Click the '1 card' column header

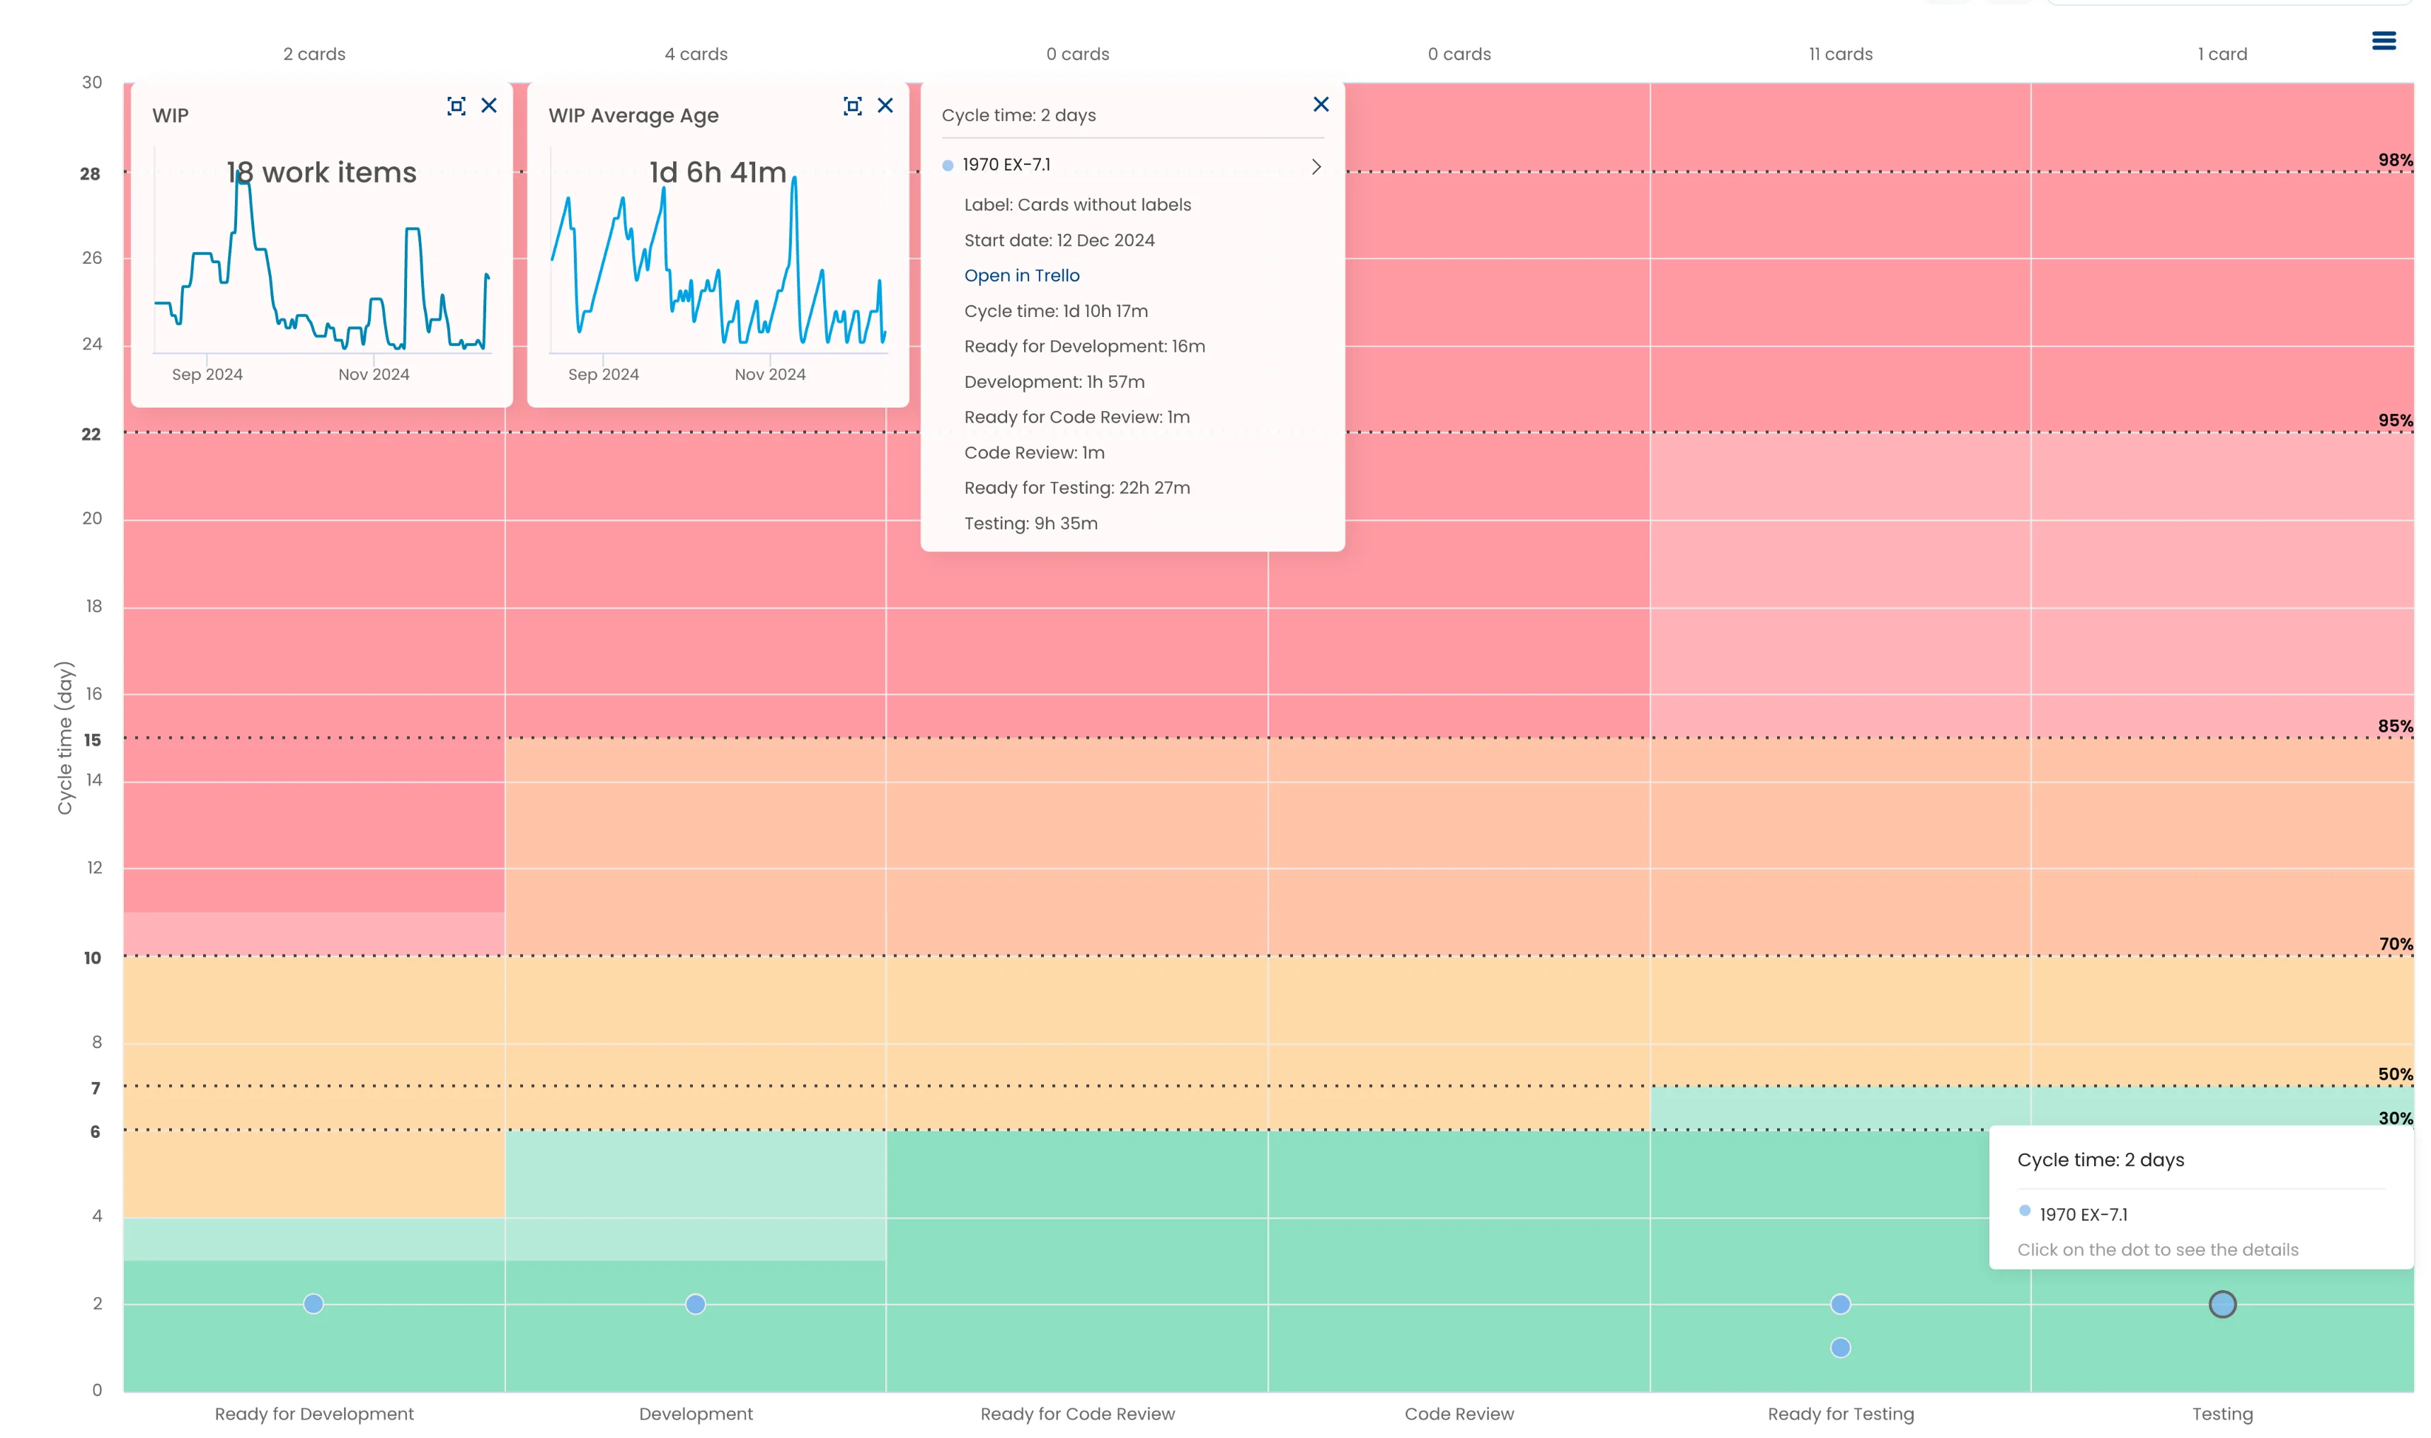(2222, 54)
